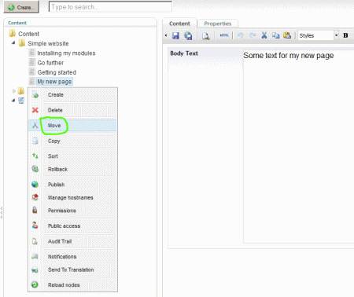Viewport: 354px width, 297px height.
Task: Open the HTML source view
Action: click(x=224, y=35)
